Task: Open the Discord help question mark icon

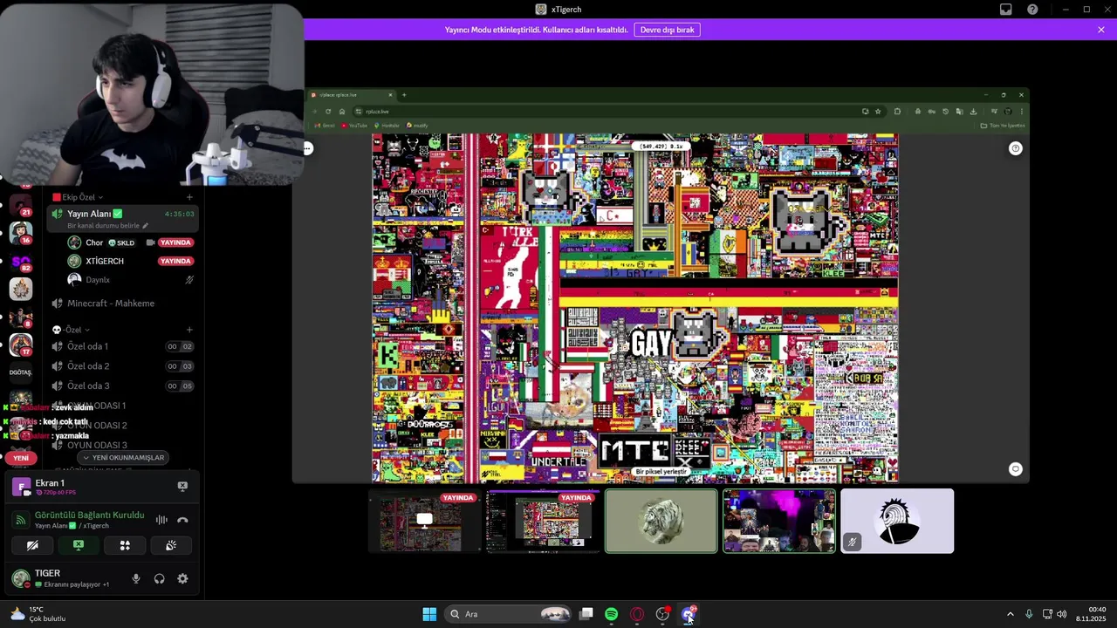Action: click(x=1032, y=10)
